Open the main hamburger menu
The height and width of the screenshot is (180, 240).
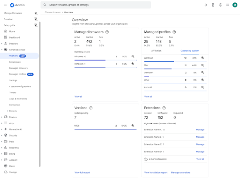click(x=5, y=5)
